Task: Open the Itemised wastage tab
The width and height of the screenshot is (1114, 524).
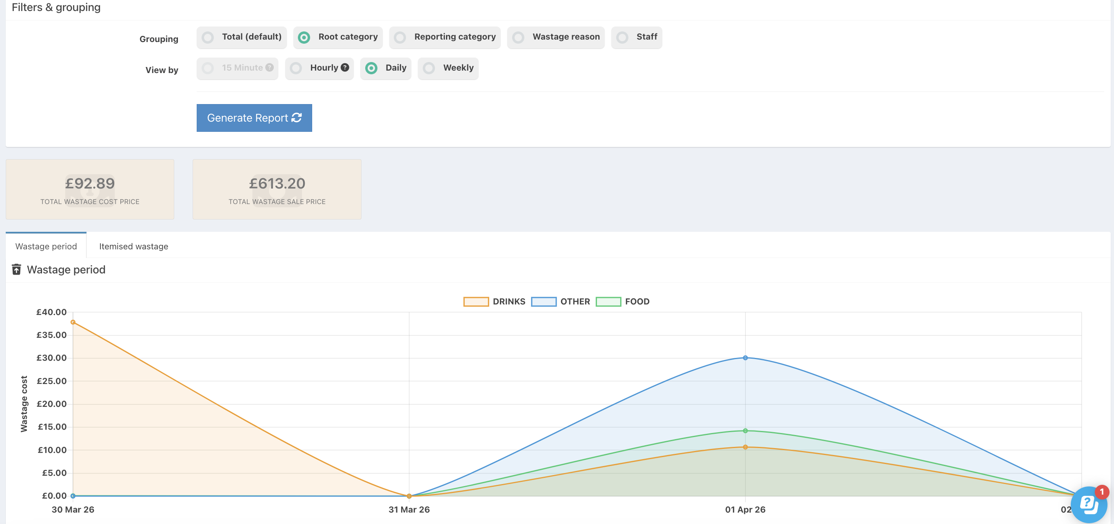Action: pyautogui.click(x=133, y=246)
